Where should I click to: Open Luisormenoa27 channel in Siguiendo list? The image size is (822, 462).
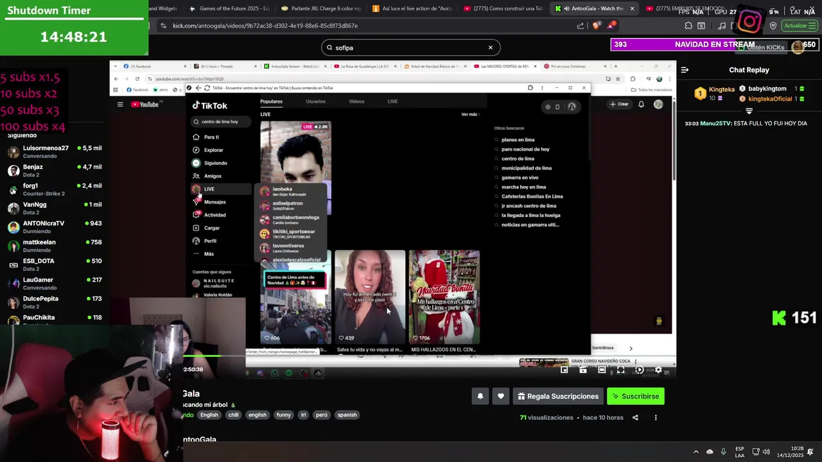tap(55, 151)
